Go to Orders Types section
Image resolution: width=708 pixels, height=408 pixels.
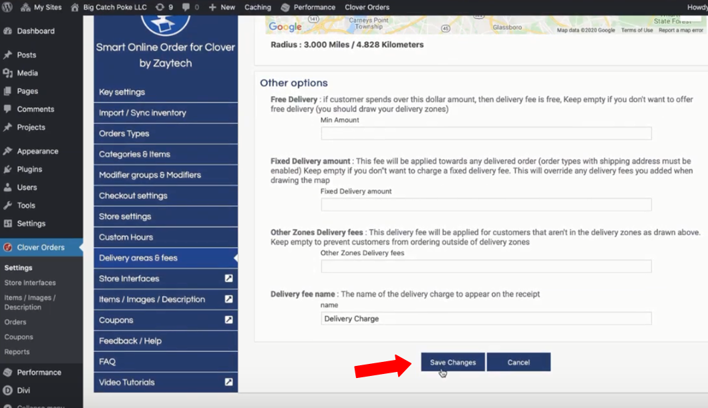pos(166,134)
